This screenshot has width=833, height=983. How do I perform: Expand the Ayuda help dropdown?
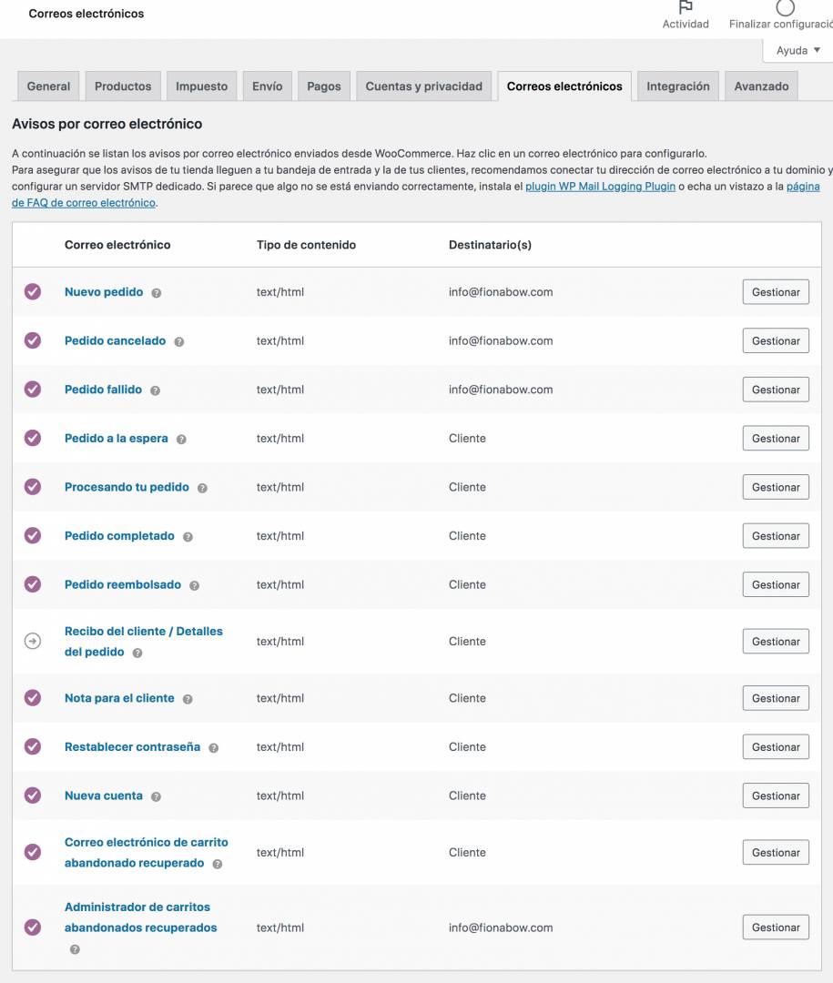point(797,50)
